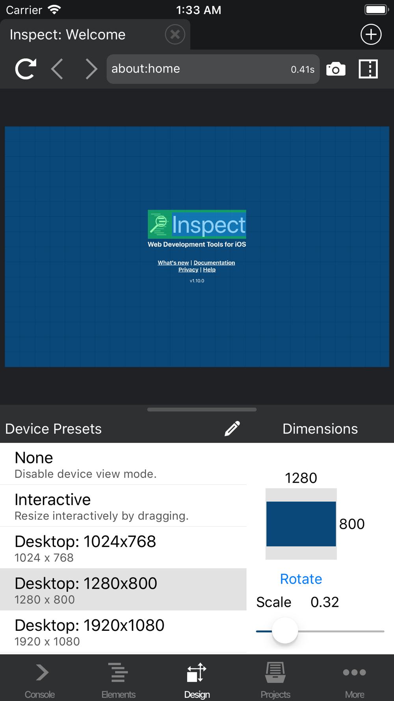Viewport: 394px width, 701px height.
Task: Choose the Desktop: 1024x768 preset
Action: pyautogui.click(x=123, y=548)
